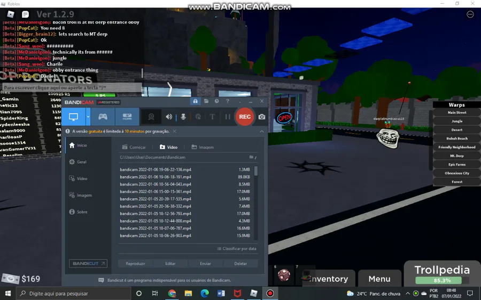Viewport: 481px width, 300px height.
Task: Start recording with the red REC button
Action: (245, 117)
